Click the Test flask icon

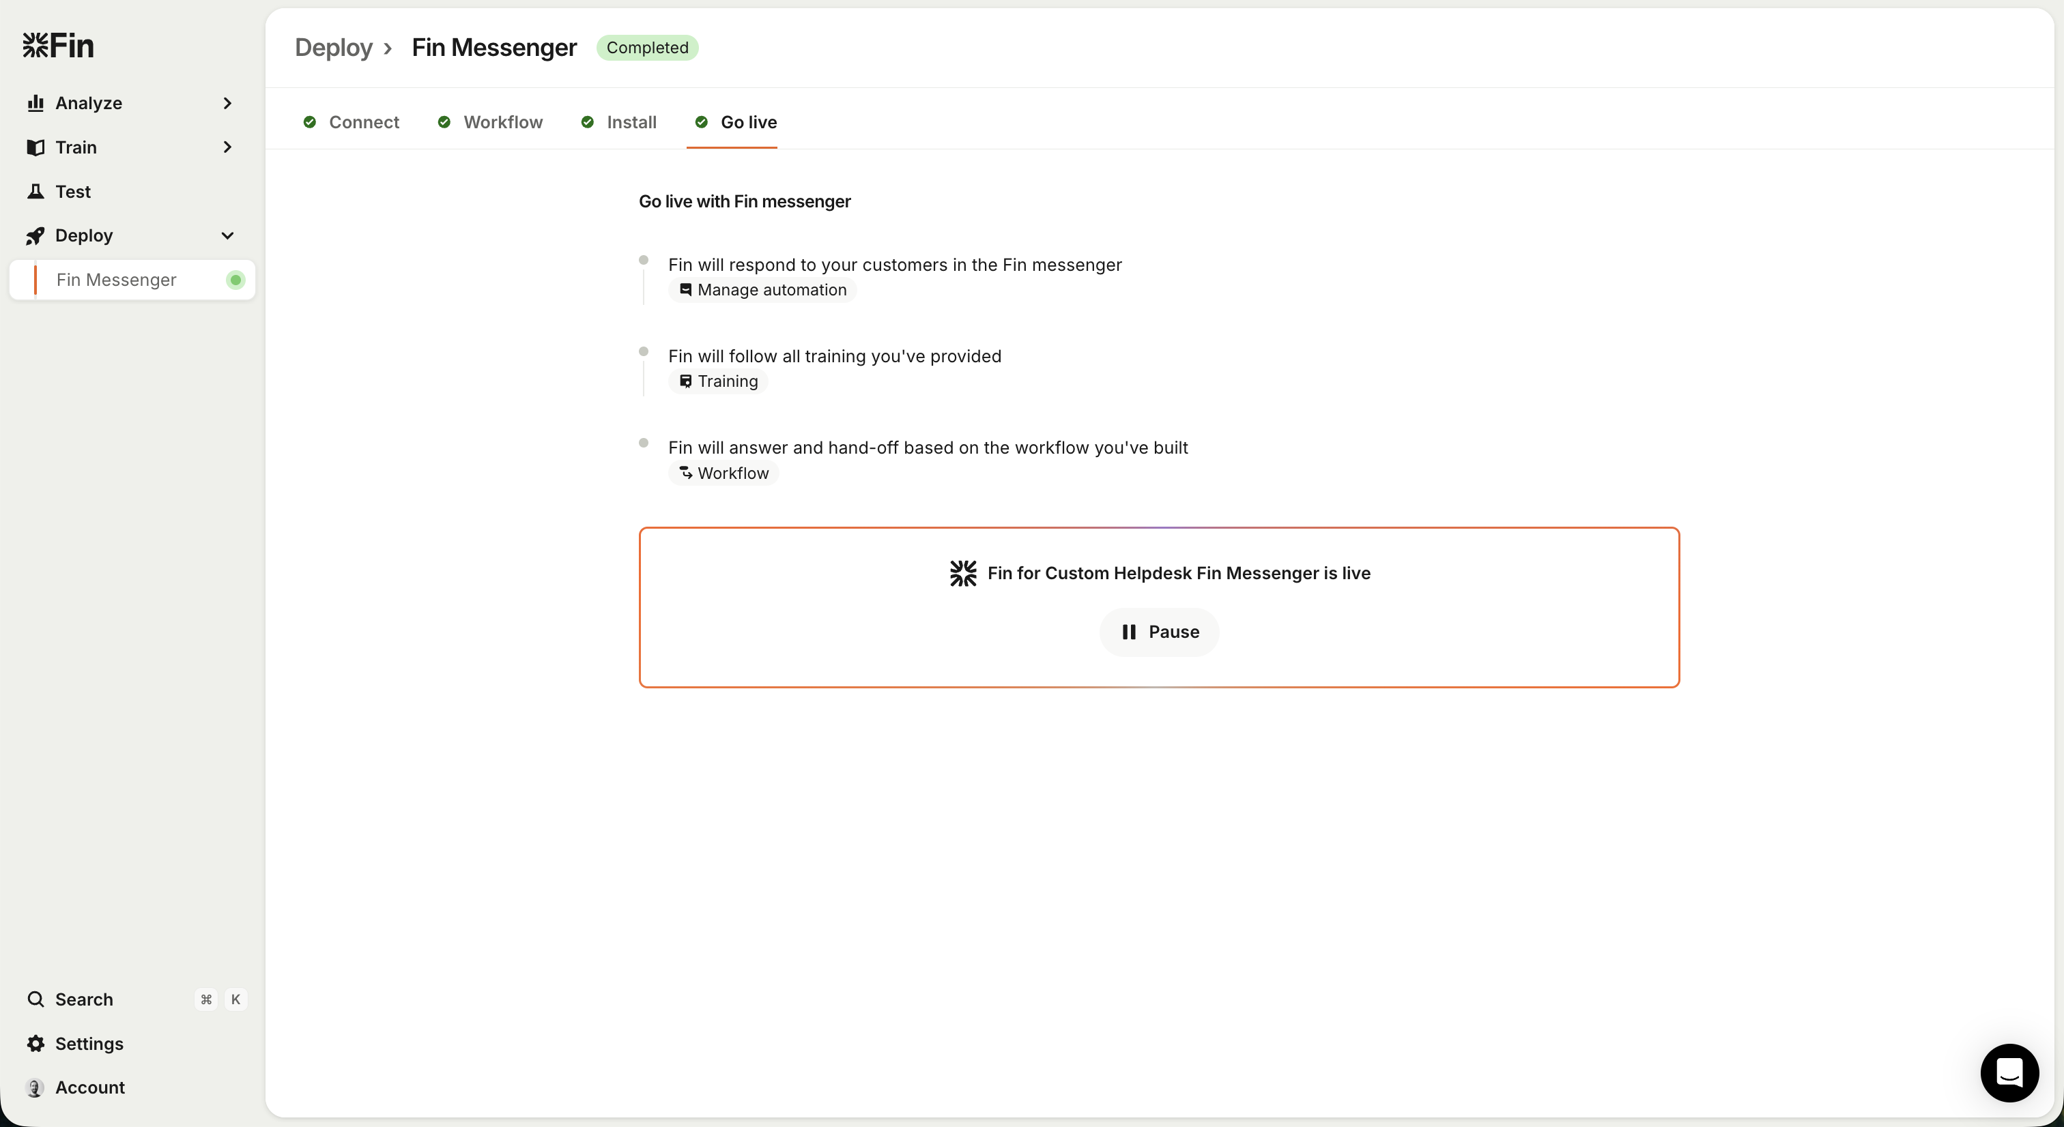coord(35,192)
